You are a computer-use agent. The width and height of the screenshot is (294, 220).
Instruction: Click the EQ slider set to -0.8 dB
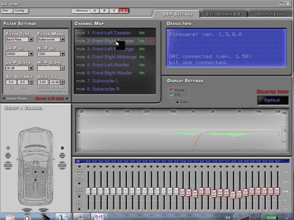pyautogui.click(x=183, y=192)
